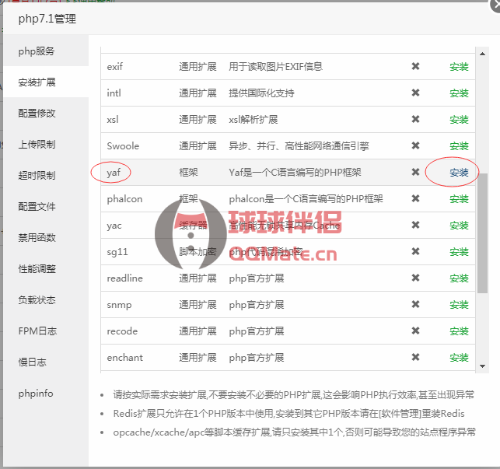
Task: Install the recode extension
Action: click(459, 331)
